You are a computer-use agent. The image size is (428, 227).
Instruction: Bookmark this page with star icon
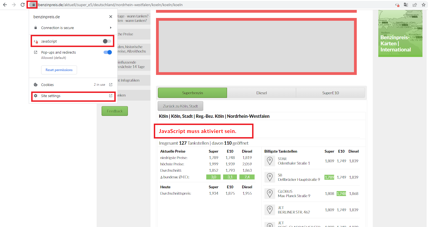tap(424, 5)
